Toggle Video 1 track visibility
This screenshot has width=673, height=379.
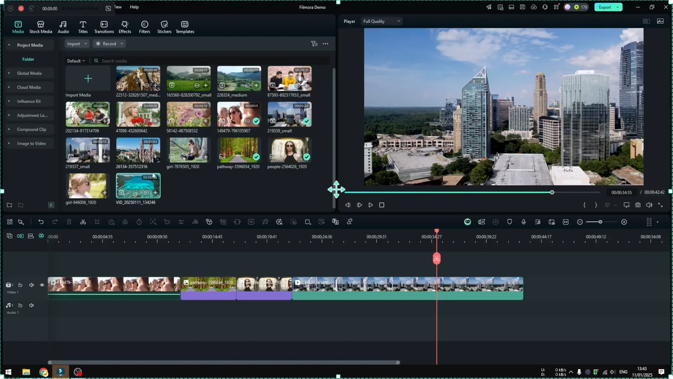coord(42,285)
